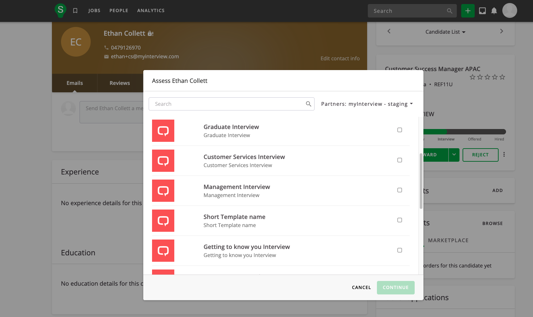Expand the green arrow beside move forward button
Viewport: 533px width, 317px height.
coord(454,155)
